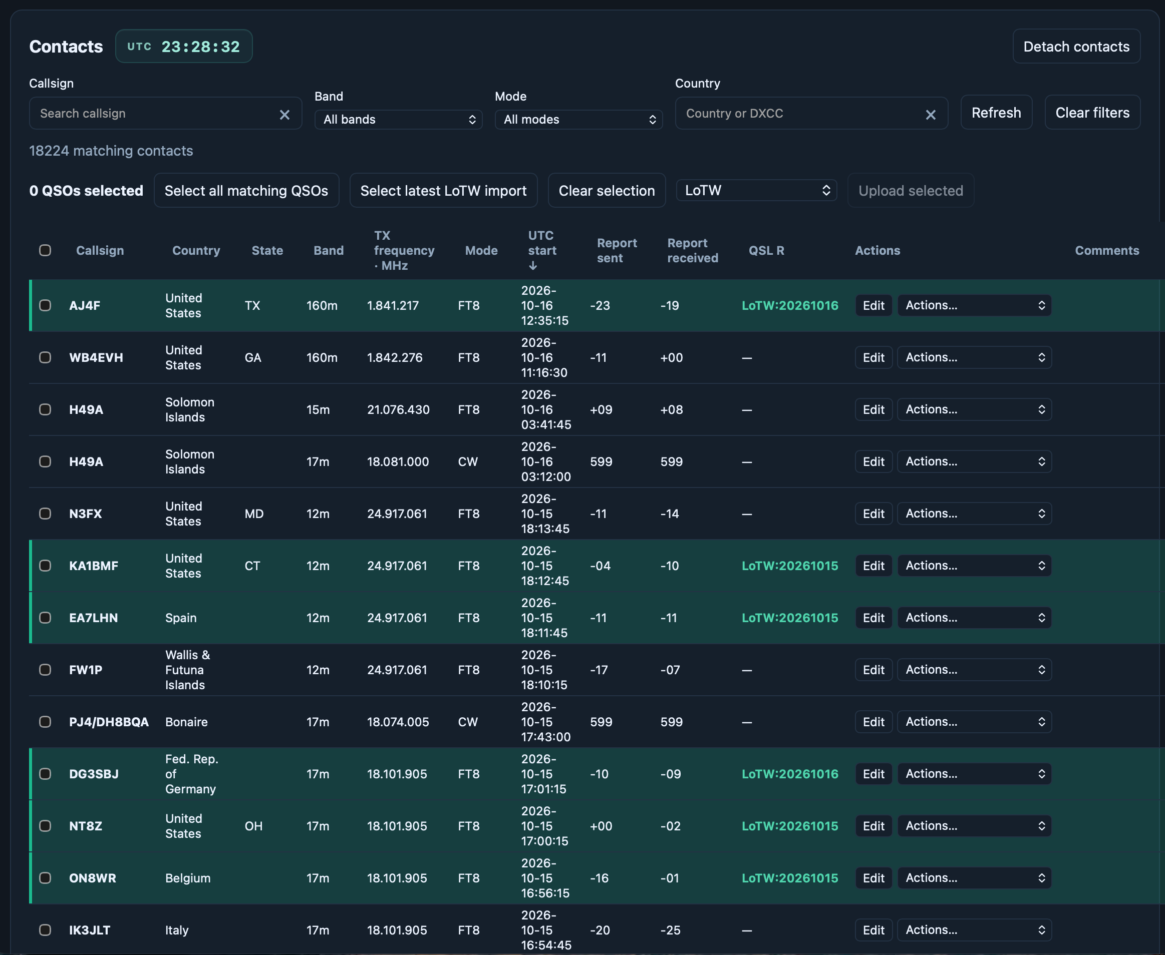Detach the contacts panel

coord(1076,47)
